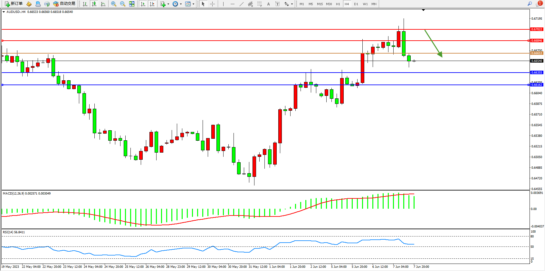Switch chart to line chart mode

103,4
